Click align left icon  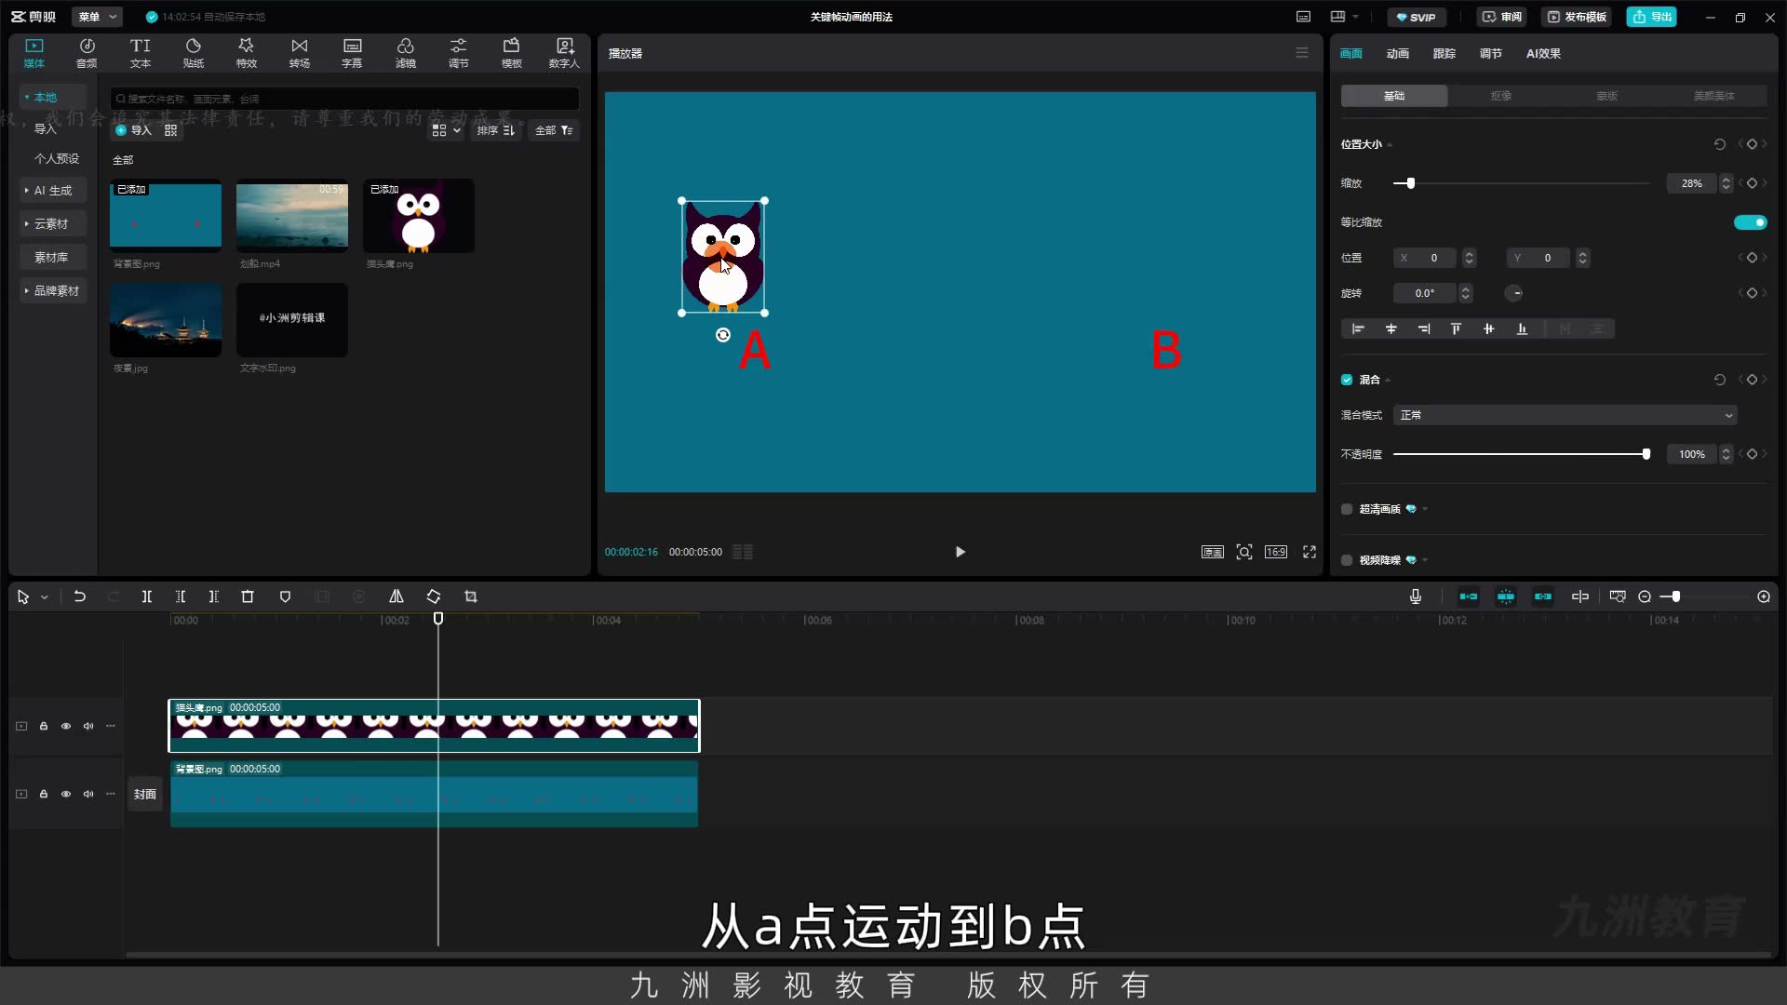click(x=1358, y=328)
